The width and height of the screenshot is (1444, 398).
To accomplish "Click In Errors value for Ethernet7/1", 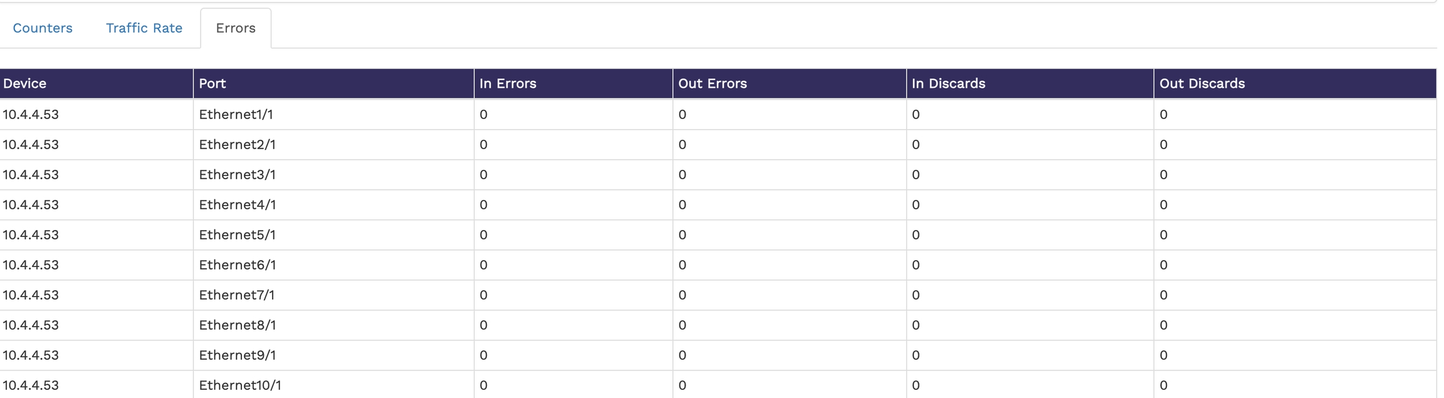I will click(x=483, y=295).
